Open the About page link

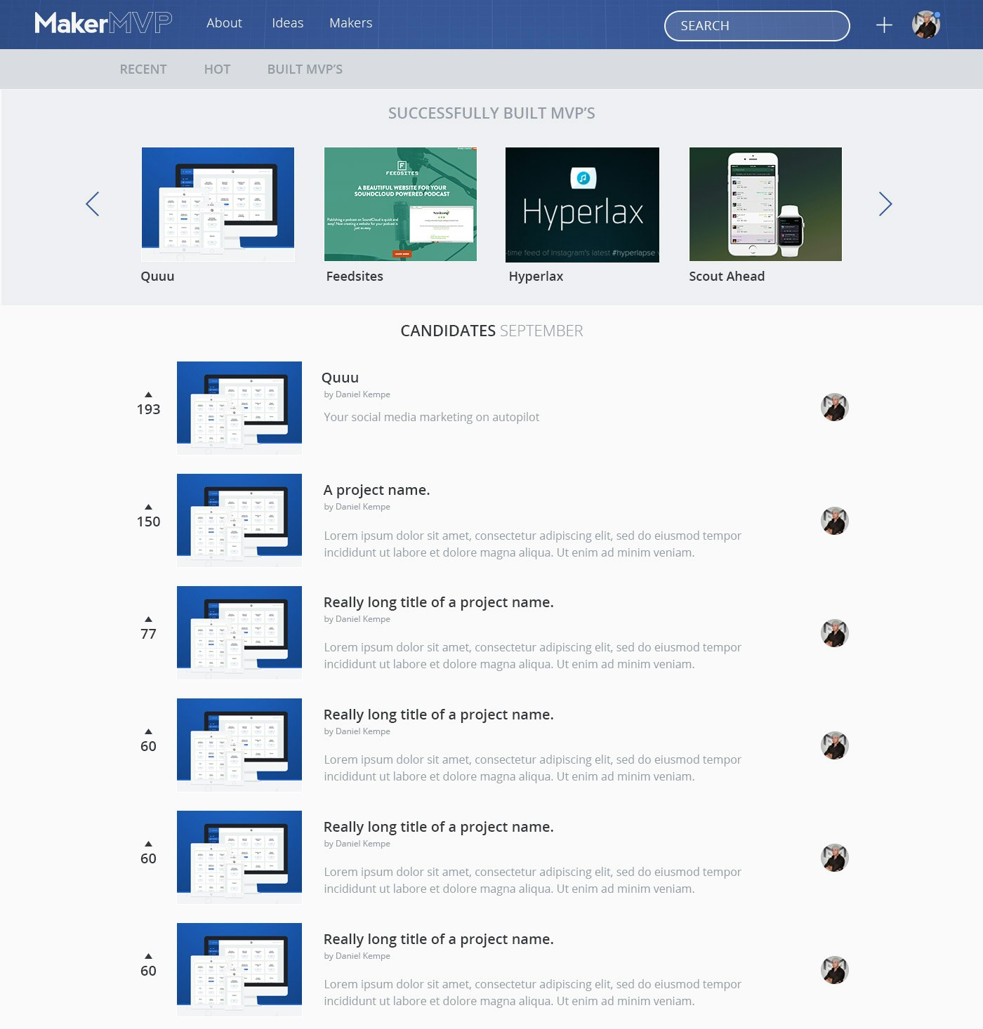pyautogui.click(x=224, y=23)
